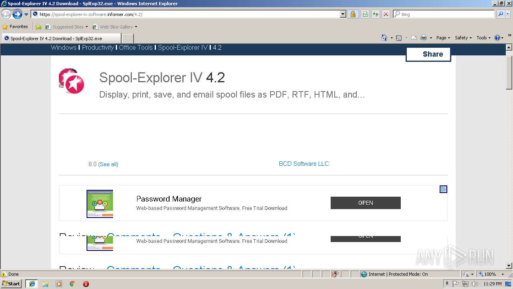Click the 100% zoom level button
The height and width of the screenshot is (289, 513).
[487, 274]
